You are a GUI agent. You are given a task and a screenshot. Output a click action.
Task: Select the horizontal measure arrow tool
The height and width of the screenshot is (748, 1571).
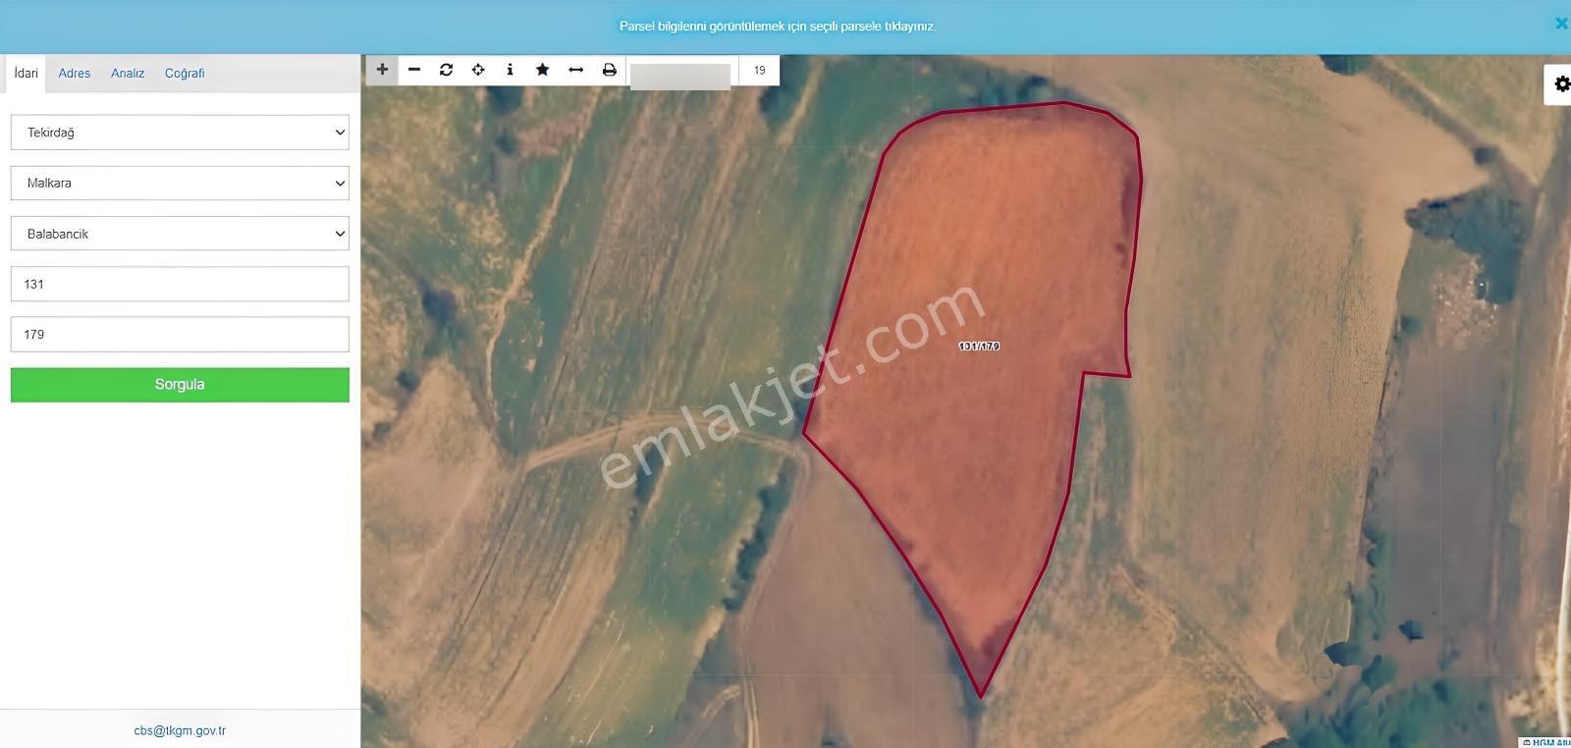click(575, 70)
